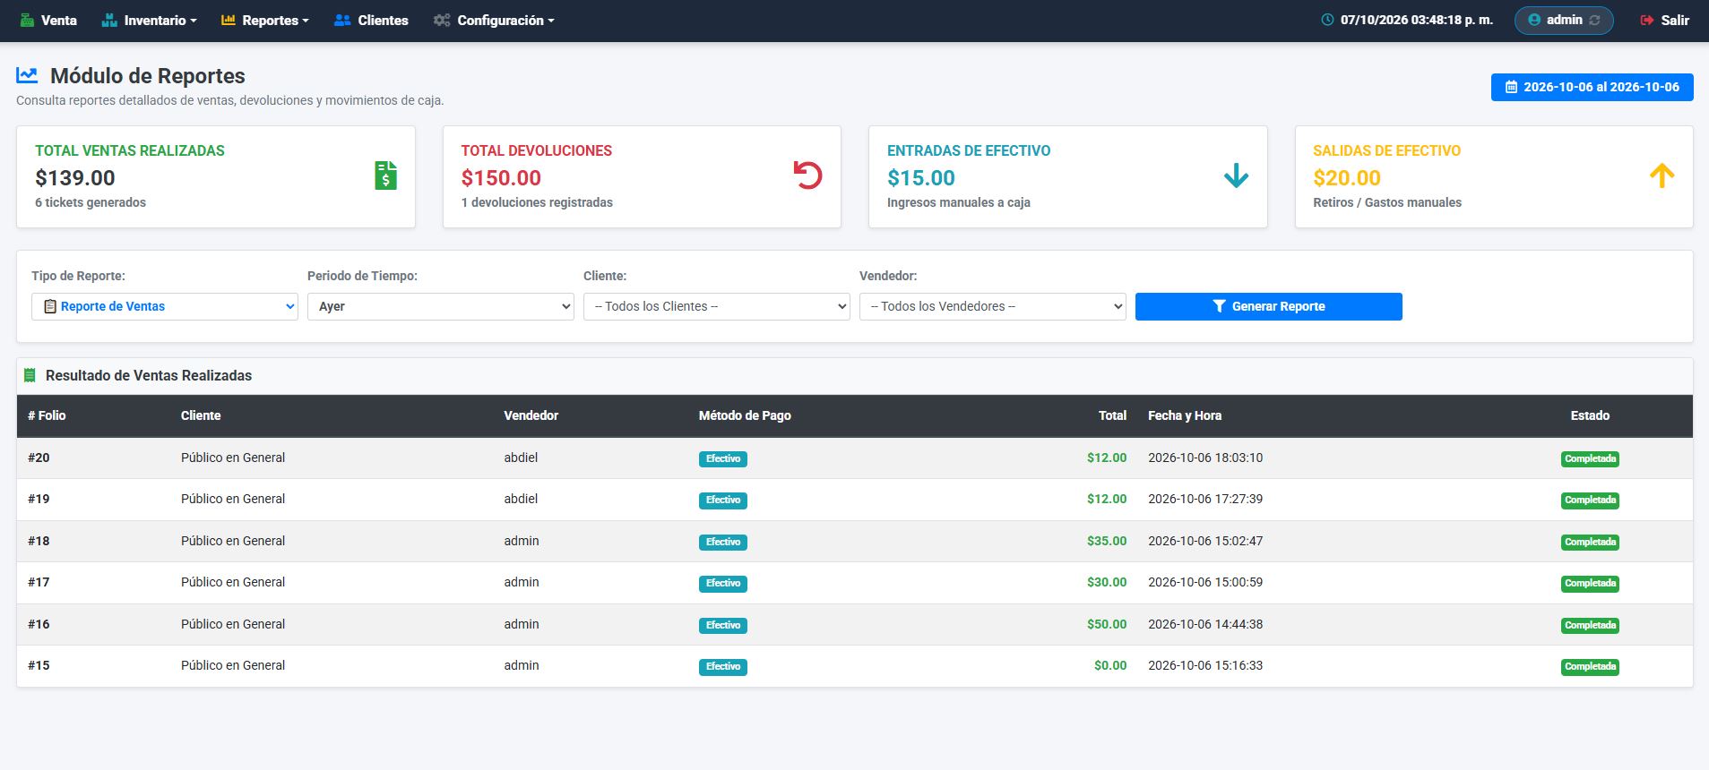Click the Salir logout arrow icon

click(x=1647, y=21)
